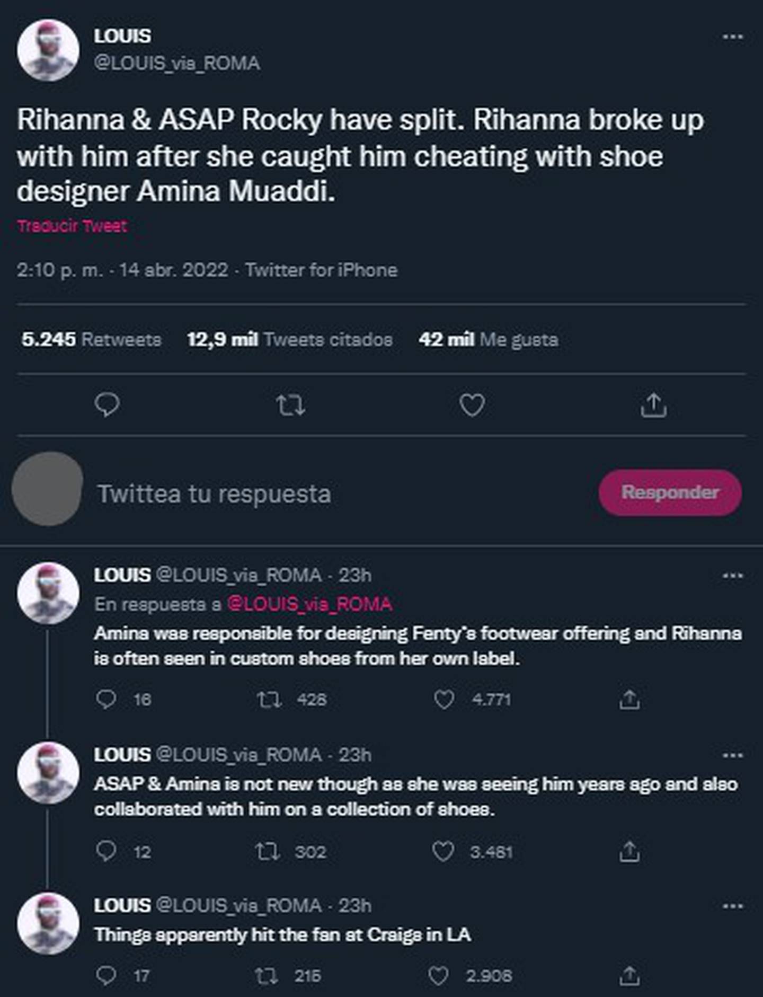763x997 pixels.
Task: Reply to the main tweet via comment icon
Action: click(x=107, y=405)
